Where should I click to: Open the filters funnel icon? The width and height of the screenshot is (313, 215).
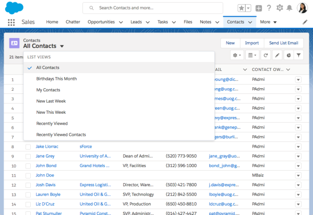(298, 55)
